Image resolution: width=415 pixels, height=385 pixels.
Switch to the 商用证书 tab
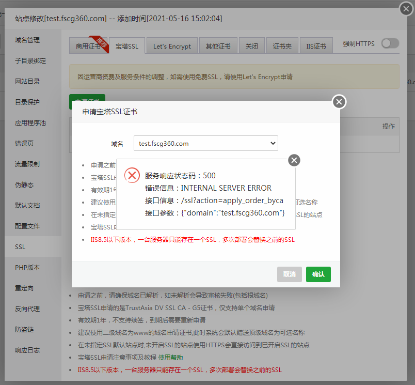88,46
